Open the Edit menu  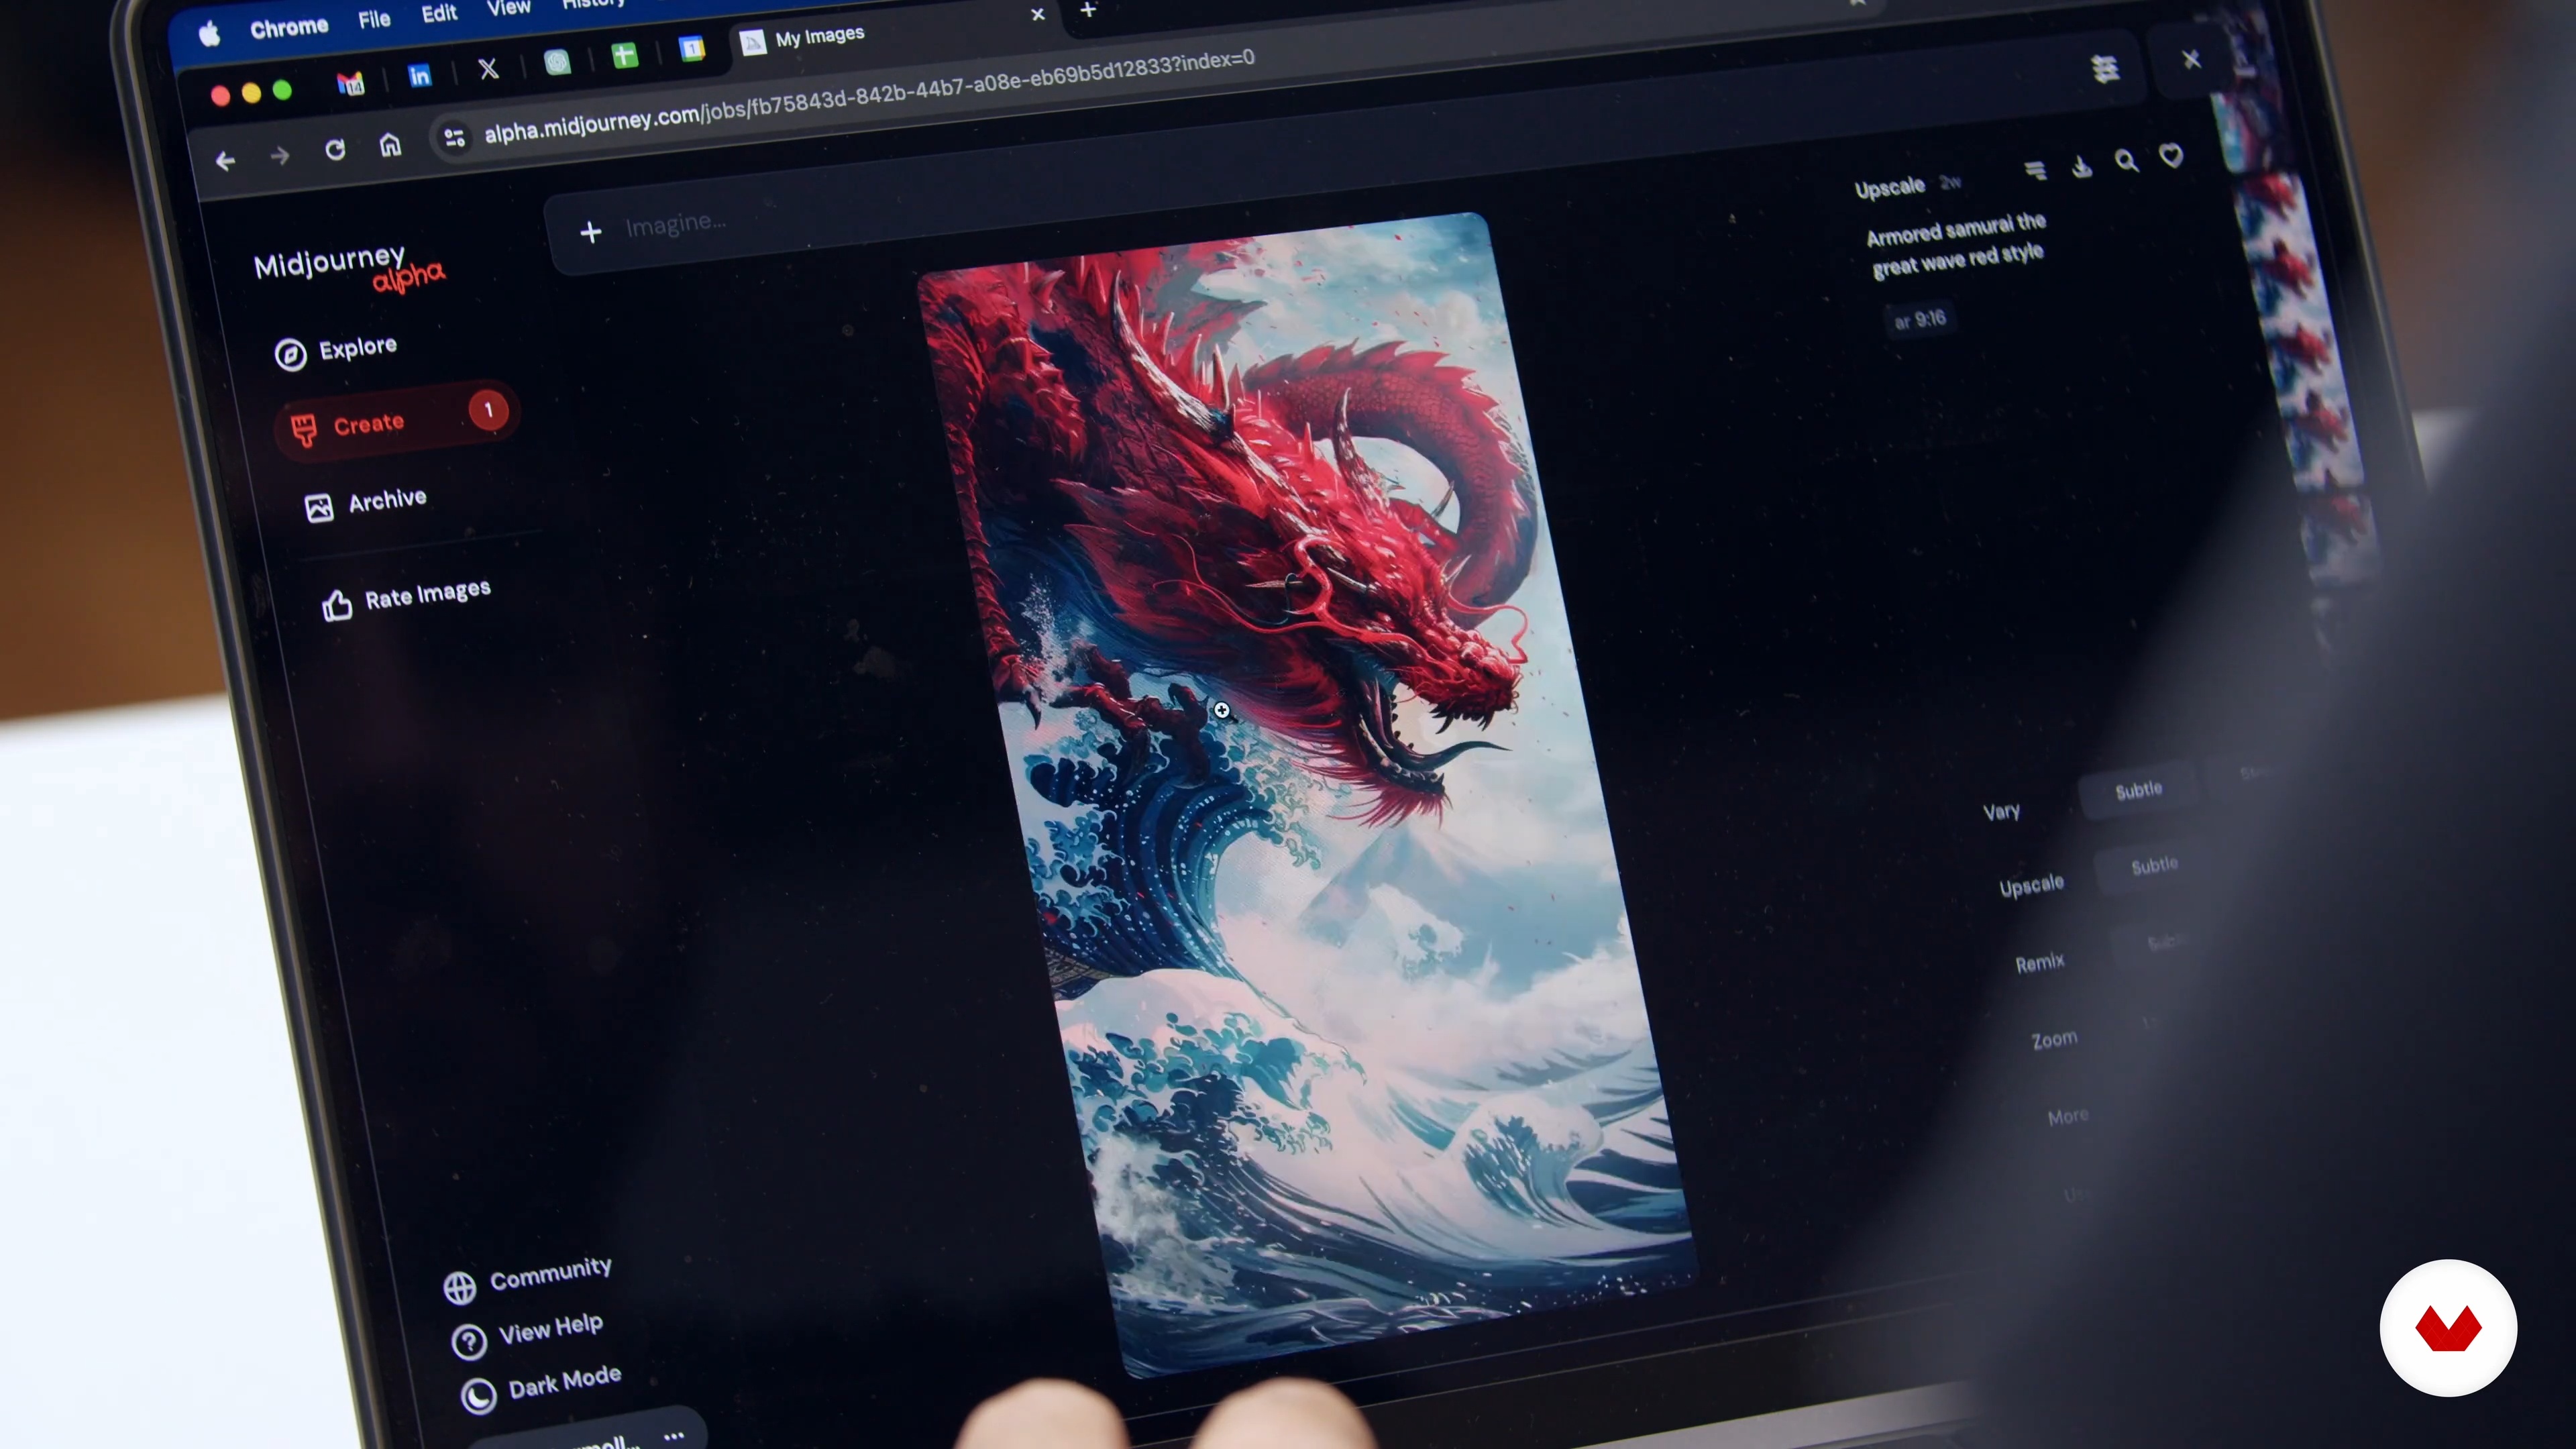pyautogui.click(x=439, y=13)
